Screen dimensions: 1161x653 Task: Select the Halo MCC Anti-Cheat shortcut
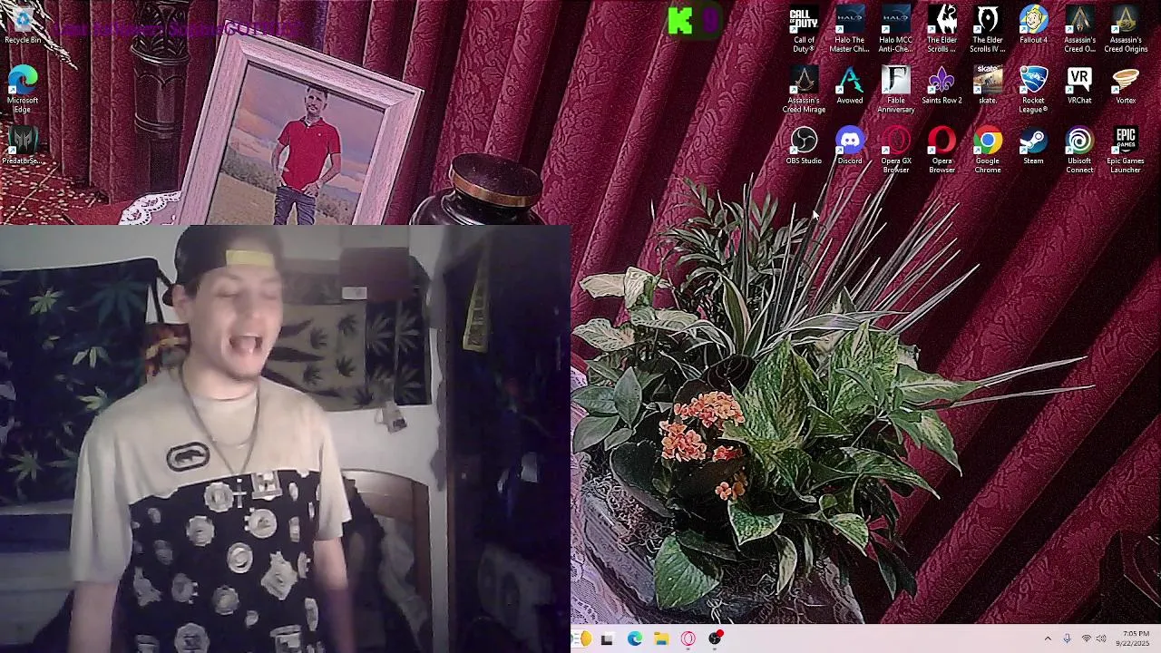point(896,30)
